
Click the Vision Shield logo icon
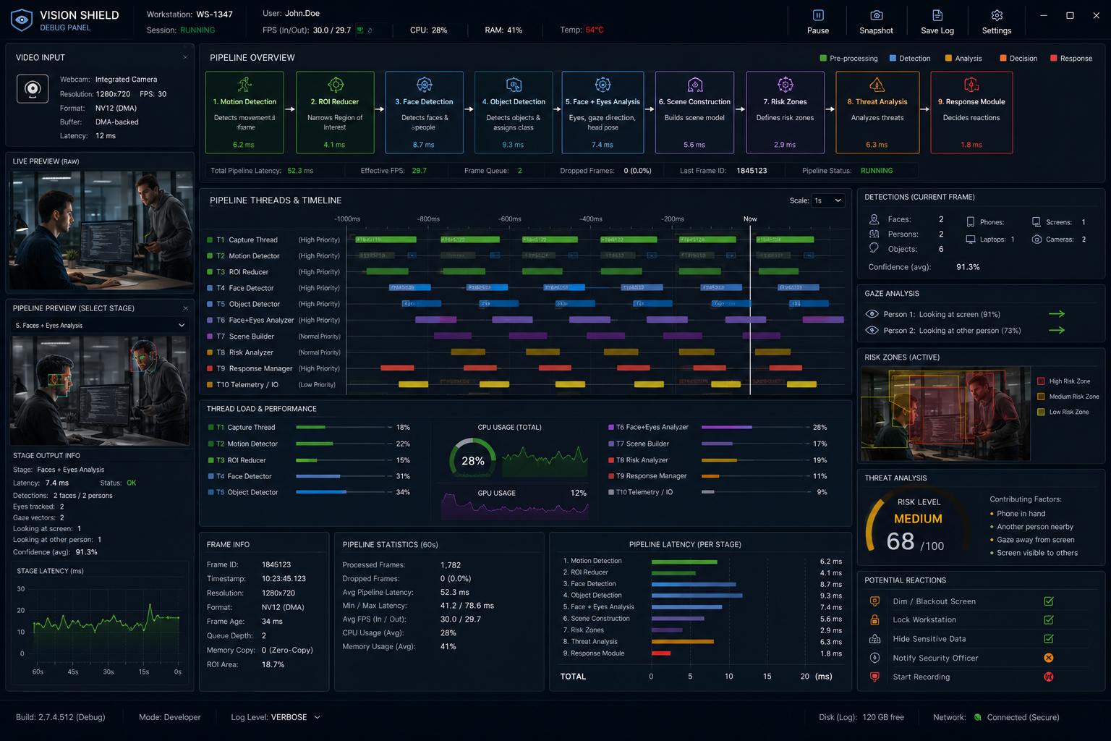point(22,20)
